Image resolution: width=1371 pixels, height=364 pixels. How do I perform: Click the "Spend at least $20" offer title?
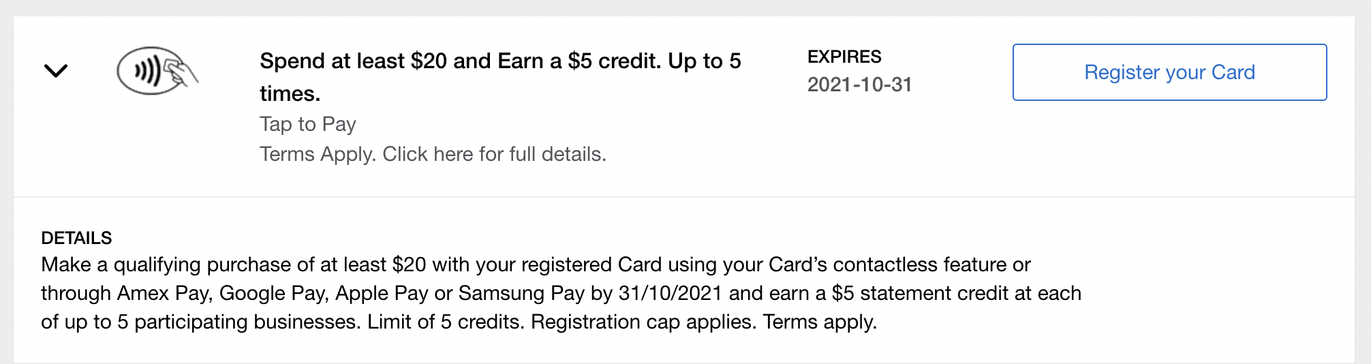pyautogui.click(x=499, y=61)
